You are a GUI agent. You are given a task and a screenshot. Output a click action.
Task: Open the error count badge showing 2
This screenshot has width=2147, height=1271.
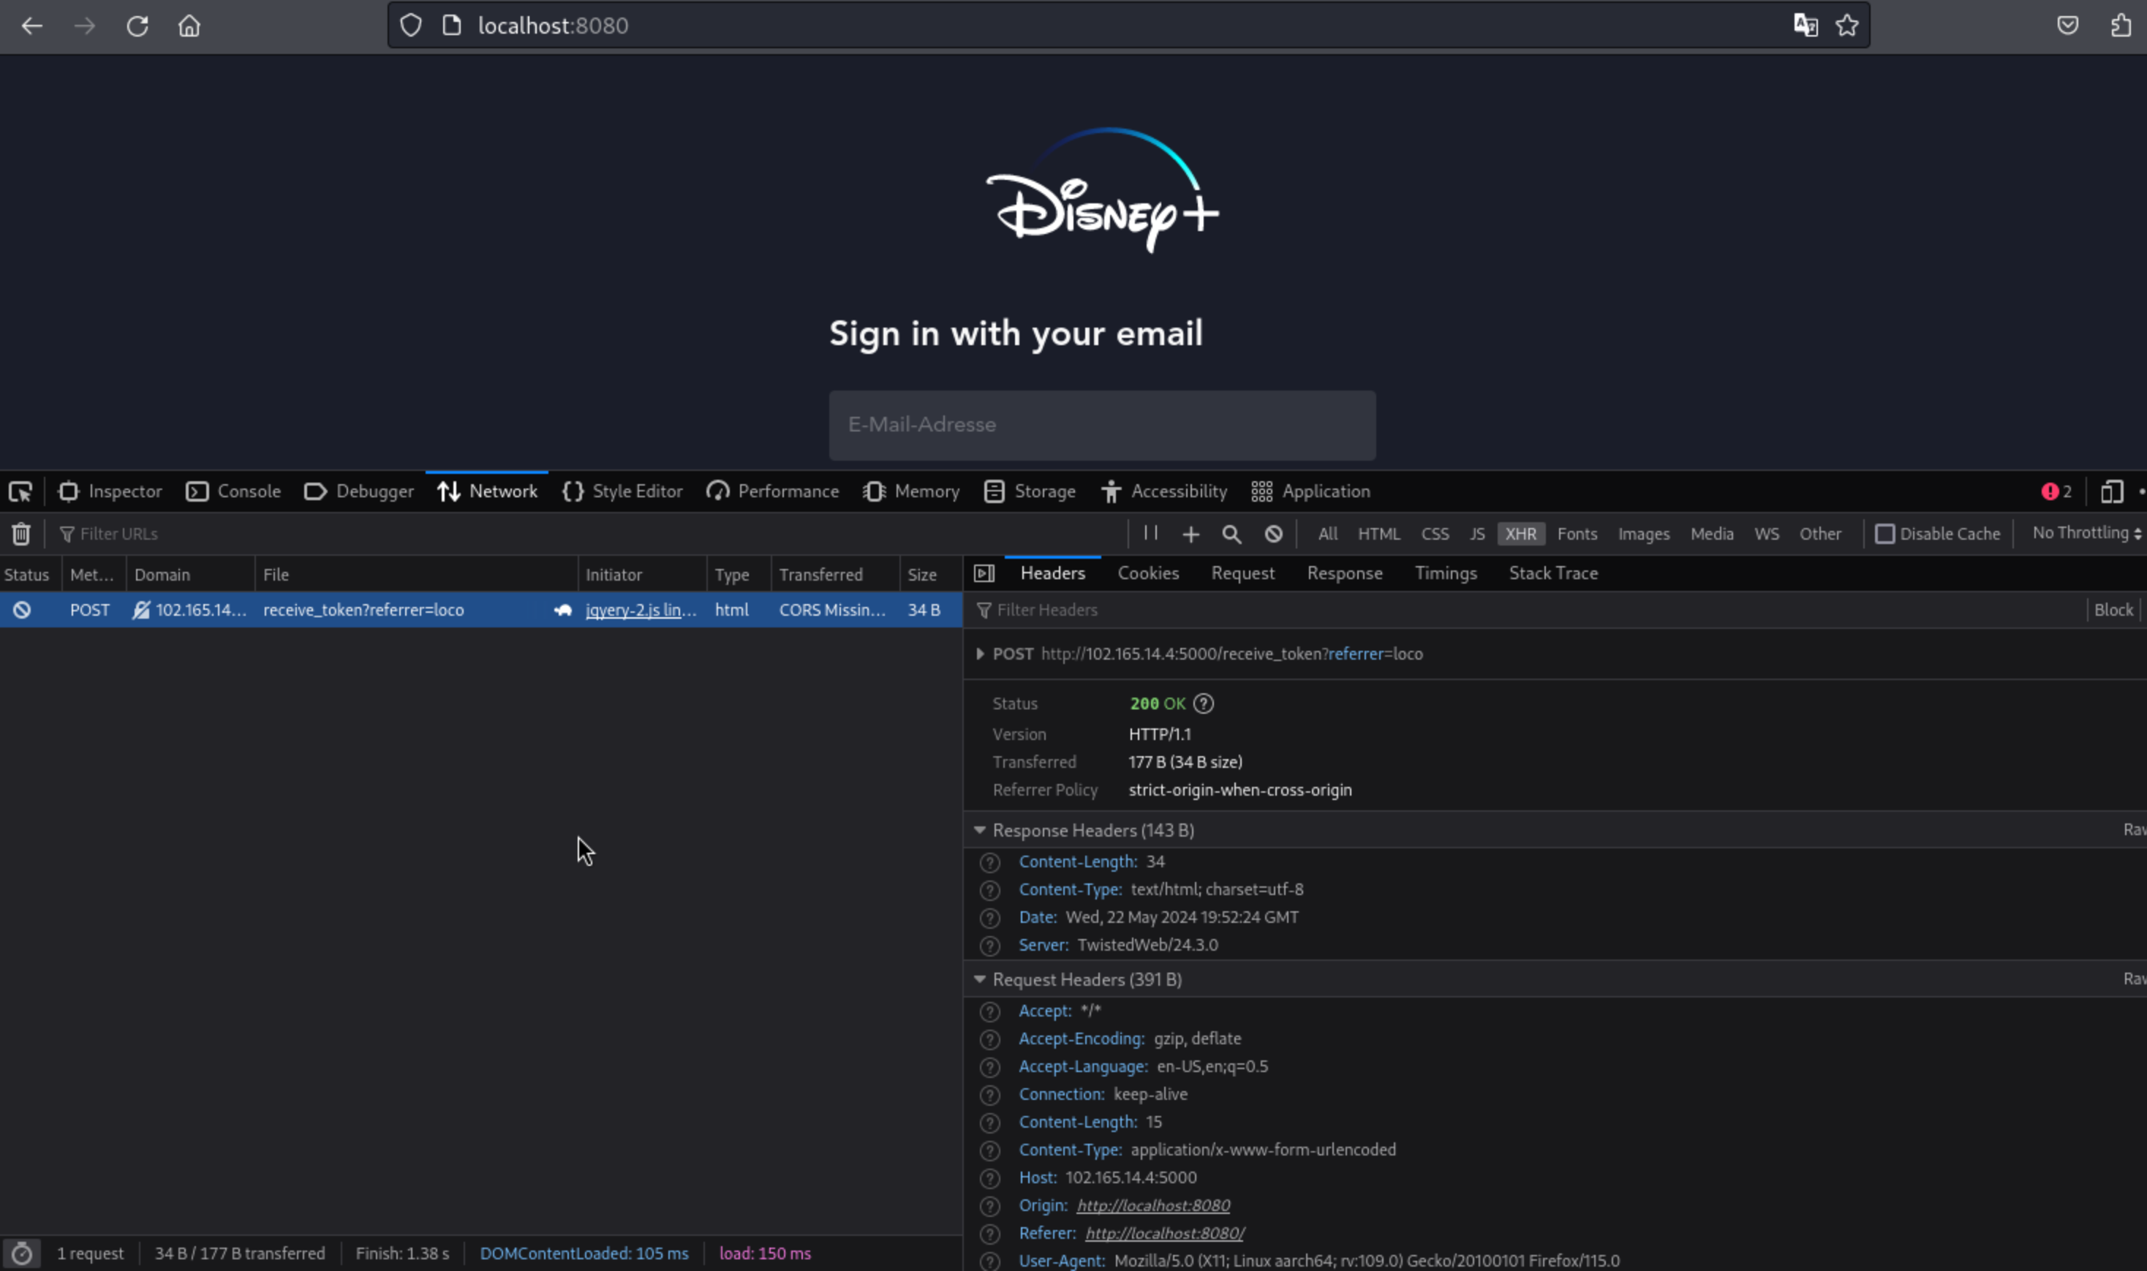click(x=2056, y=491)
